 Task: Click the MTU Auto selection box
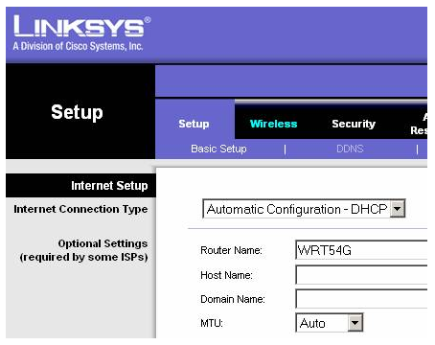pos(330,323)
